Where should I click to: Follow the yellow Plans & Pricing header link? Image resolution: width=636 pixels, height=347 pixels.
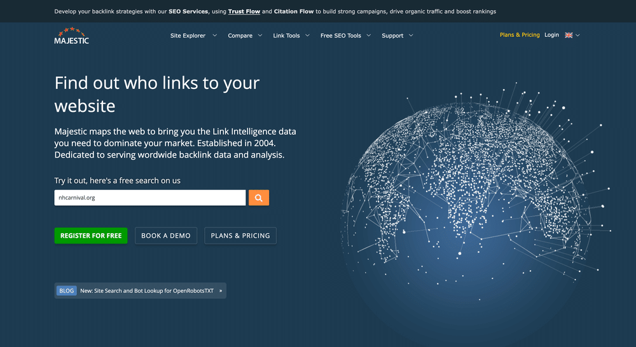(520, 35)
